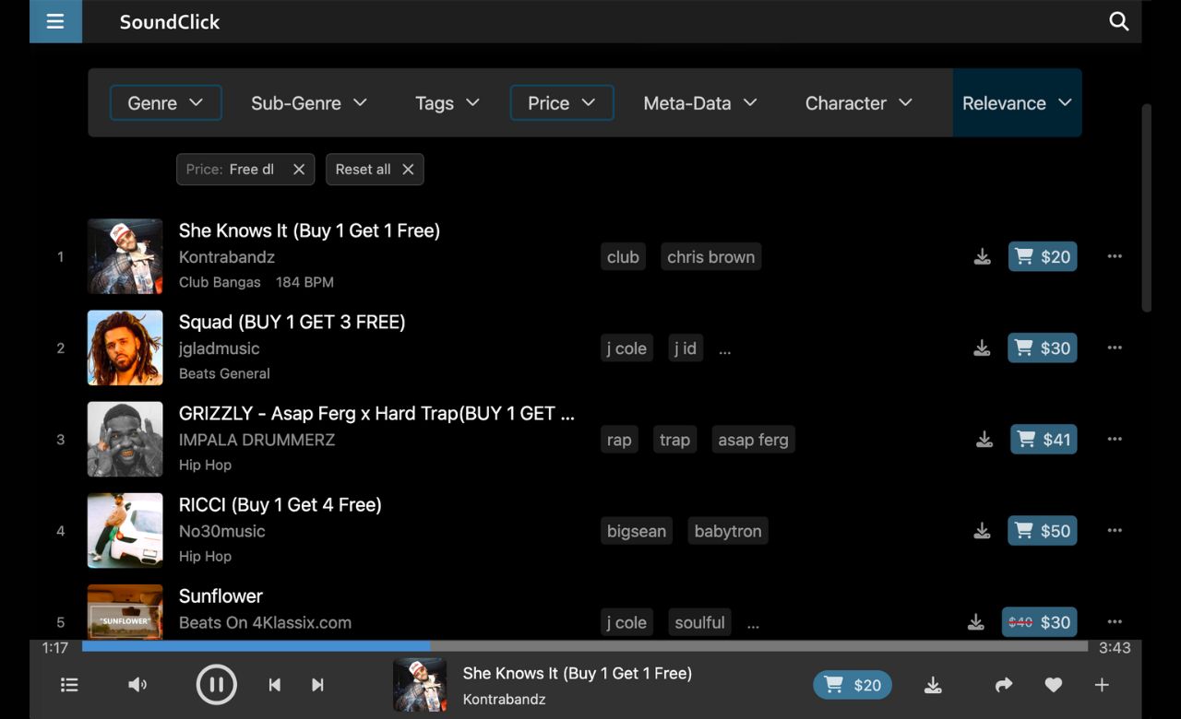Open Squad album thumbnail
This screenshot has width=1181, height=719.
125,348
